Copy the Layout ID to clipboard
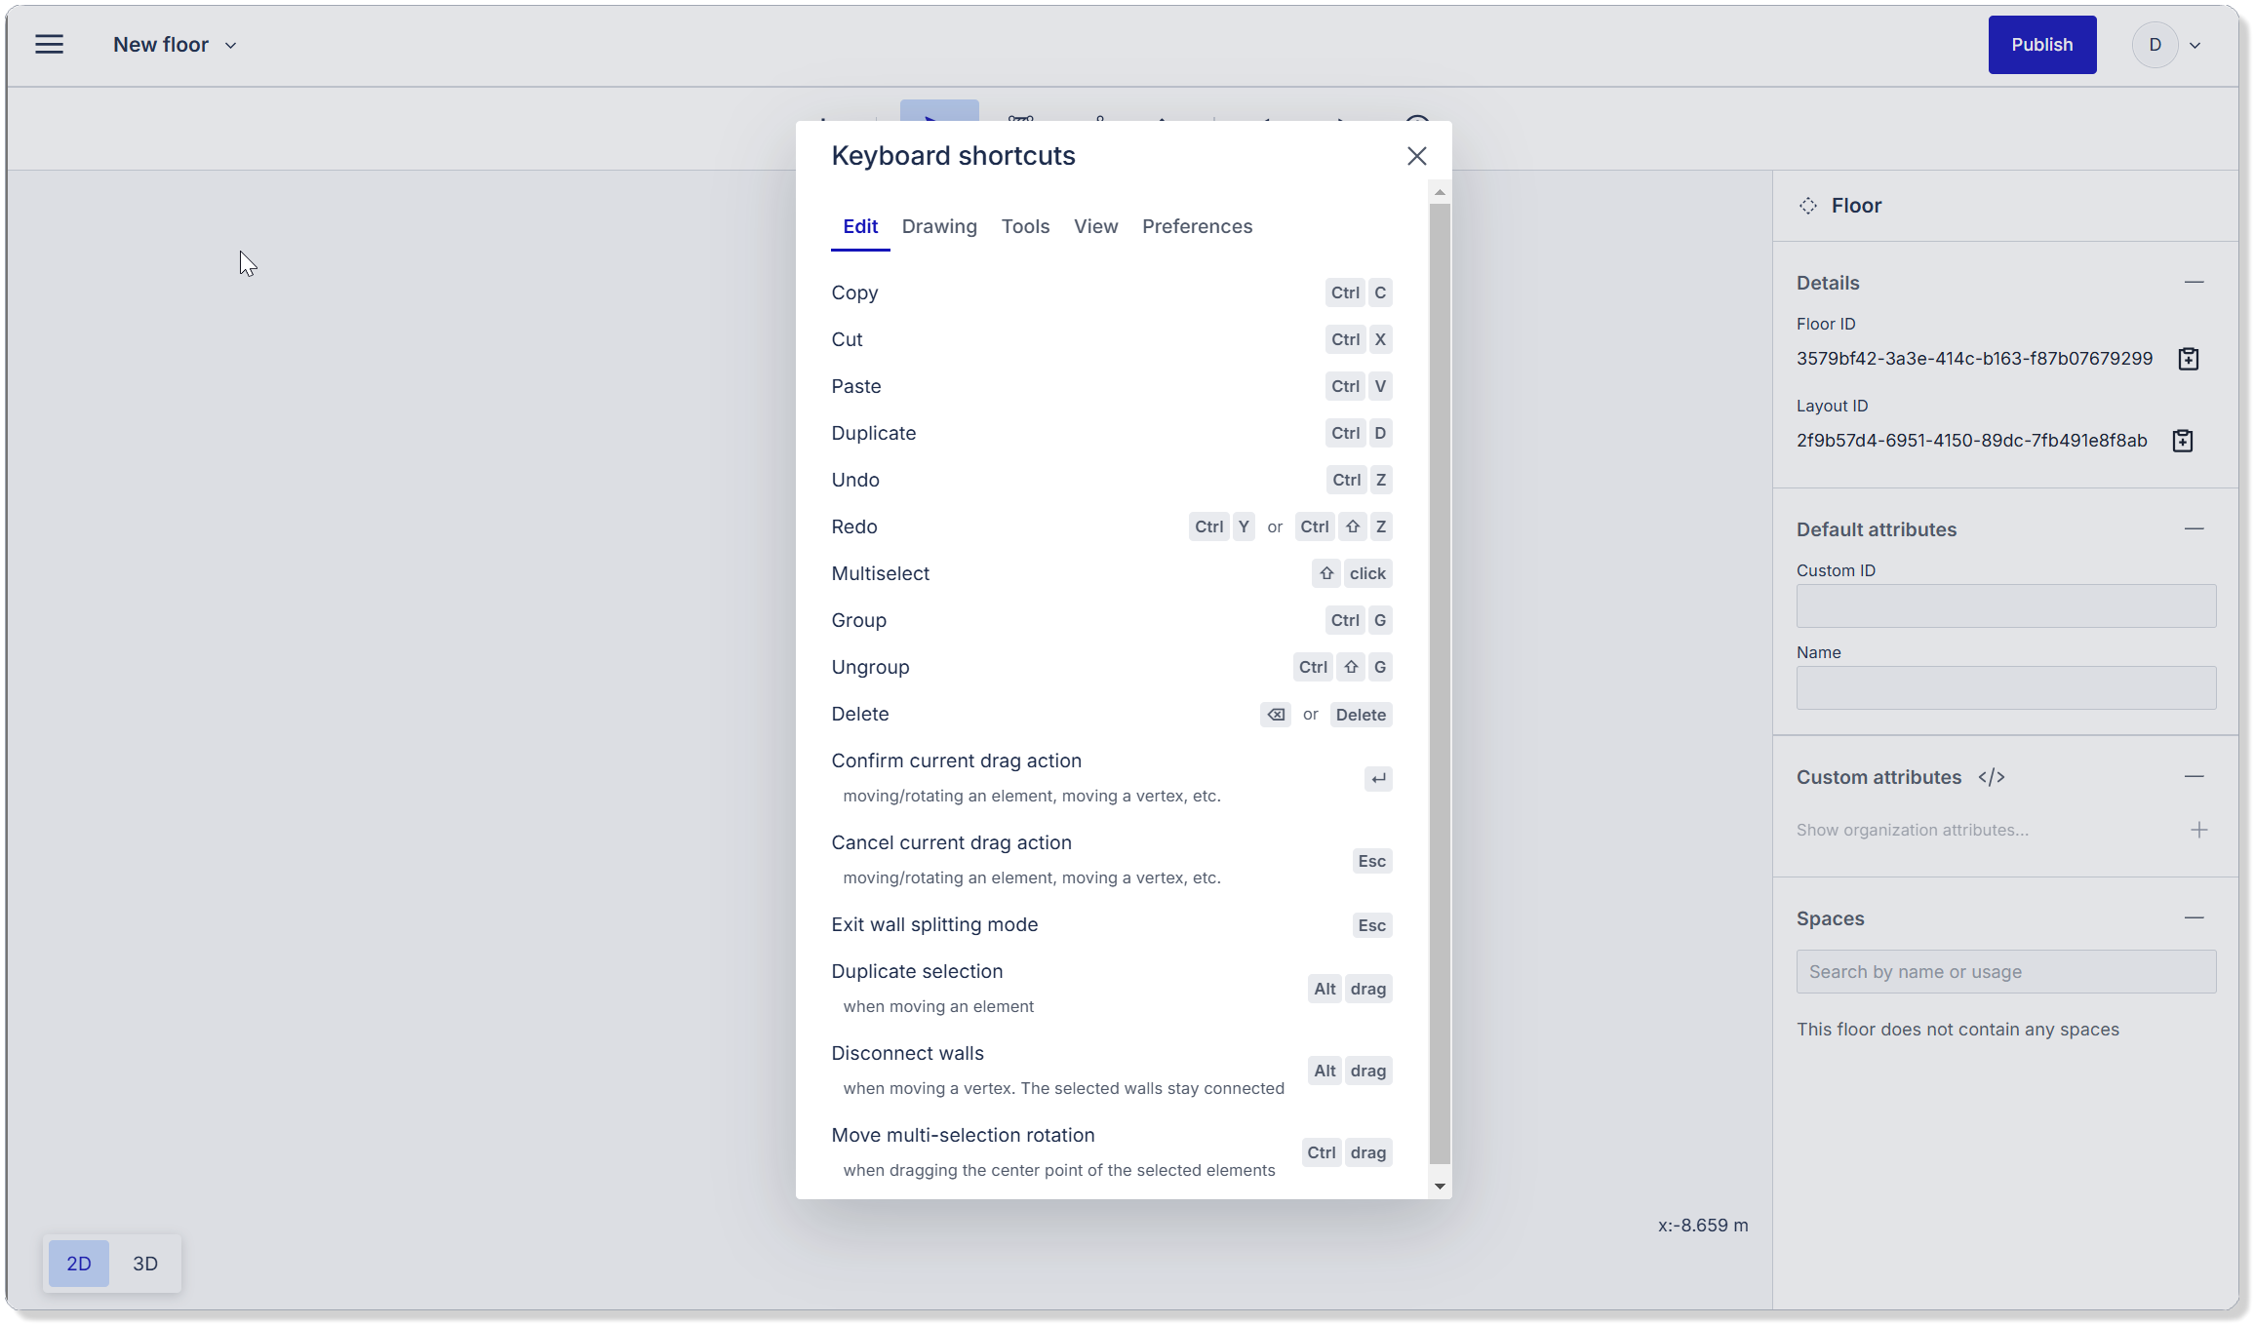Image resolution: width=2254 pixels, height=1325 pixels. pos(2182,441)
